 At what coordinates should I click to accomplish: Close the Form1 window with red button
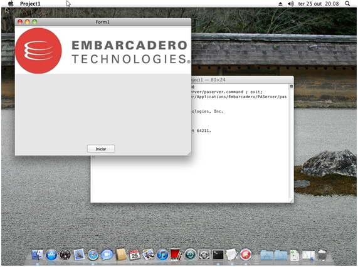[20, 22]
